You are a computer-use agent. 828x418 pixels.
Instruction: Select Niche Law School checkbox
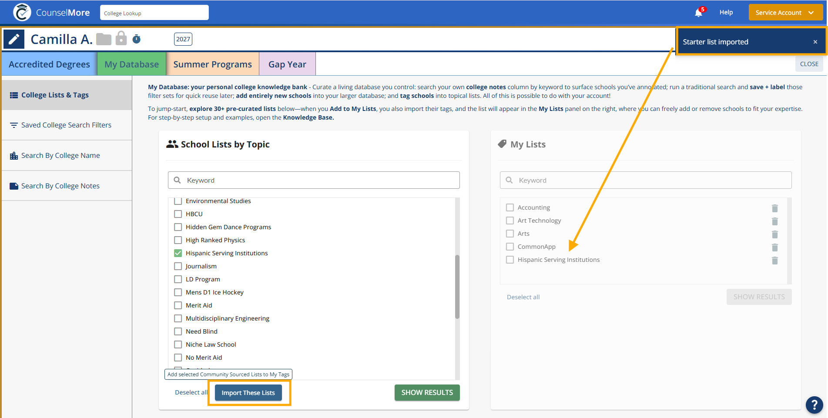178,344
